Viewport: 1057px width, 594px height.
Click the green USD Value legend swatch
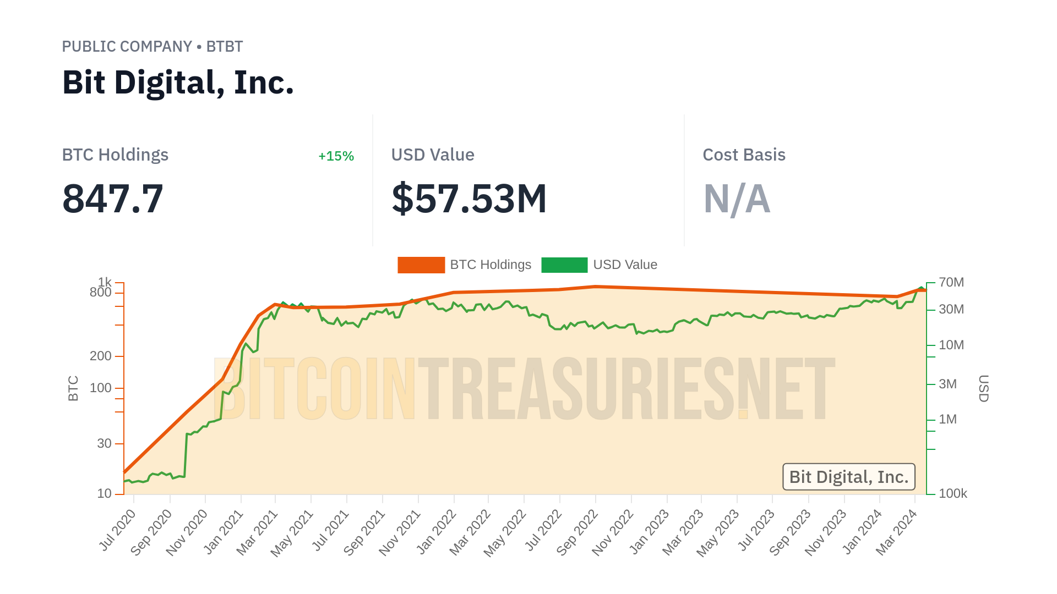[x=564, y=265]
